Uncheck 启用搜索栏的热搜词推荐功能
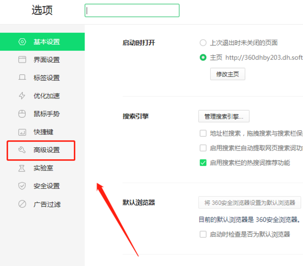This screenshot has height=266, width=303. [x=203, y=163]
